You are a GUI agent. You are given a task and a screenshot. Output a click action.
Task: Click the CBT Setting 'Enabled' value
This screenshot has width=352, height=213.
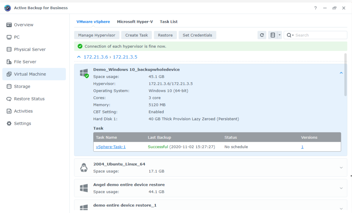pos(156,112)
